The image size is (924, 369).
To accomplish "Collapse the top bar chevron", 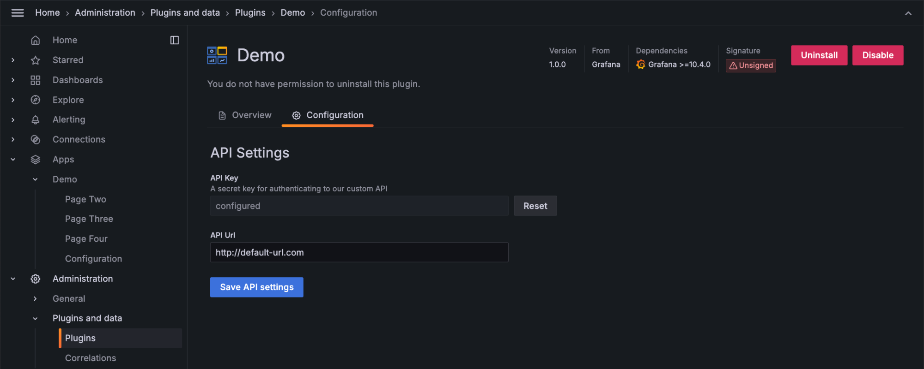I will [x=908, y=13].
